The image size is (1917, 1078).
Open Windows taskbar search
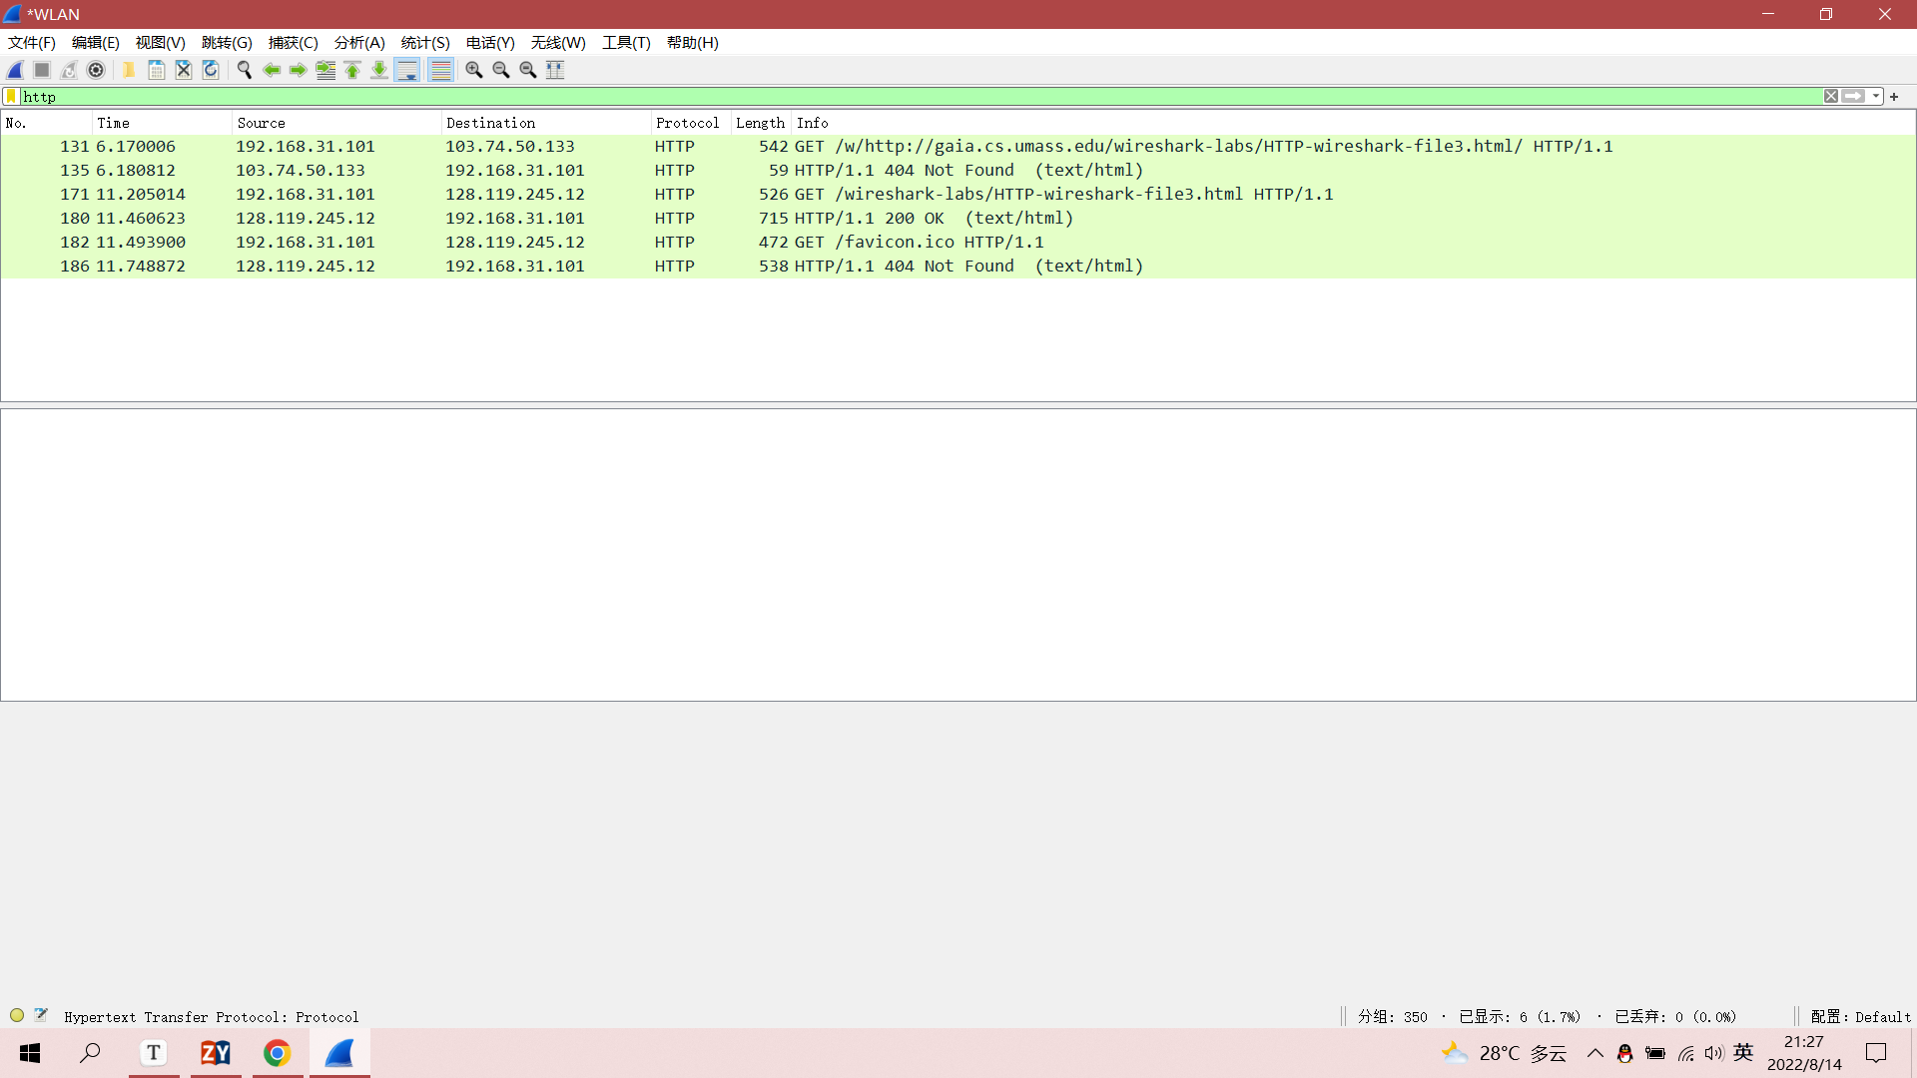[x=91, y=1053]
